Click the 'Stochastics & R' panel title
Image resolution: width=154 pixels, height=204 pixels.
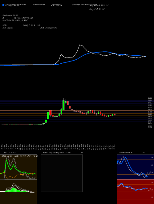(126, 153)
